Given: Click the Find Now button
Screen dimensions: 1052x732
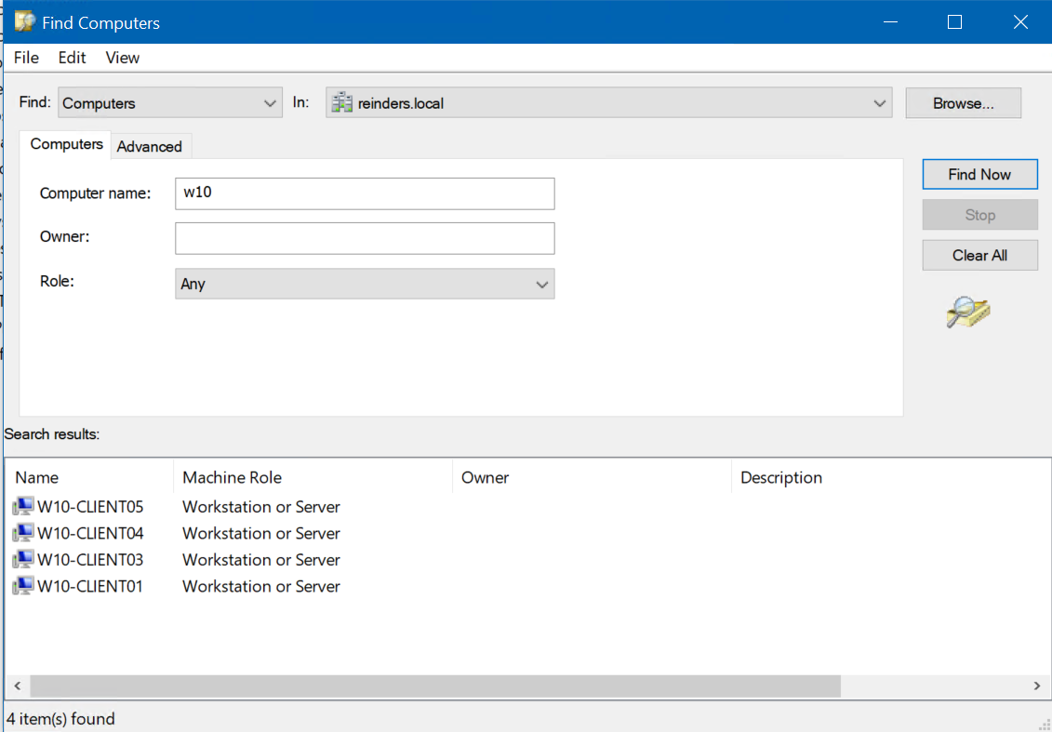Looking at the screenshot, I should click(x=979, y=174).
